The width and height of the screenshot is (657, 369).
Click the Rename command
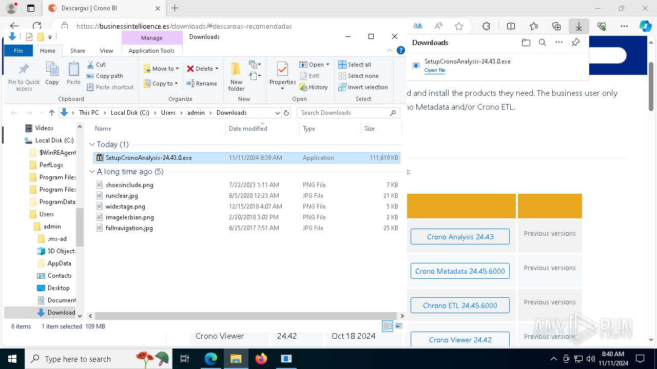click(202, 84)
